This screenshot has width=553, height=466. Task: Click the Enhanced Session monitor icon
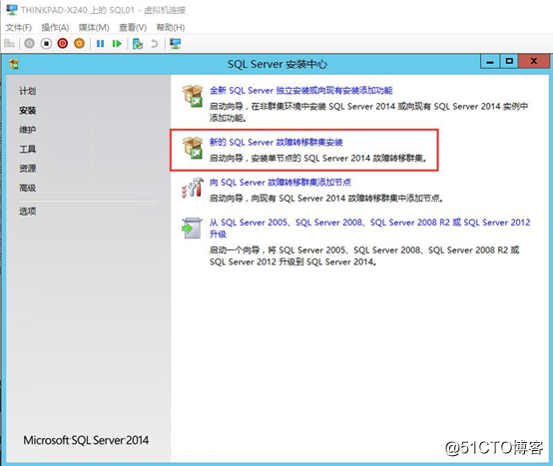(x=176, y=44)
